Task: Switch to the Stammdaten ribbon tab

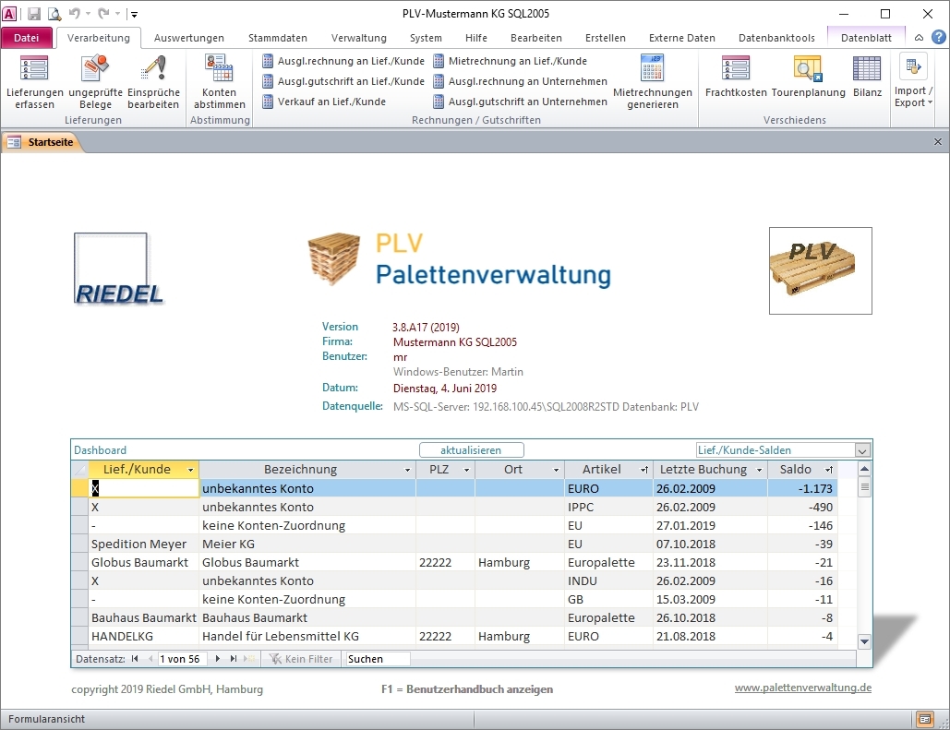Action: click(278, 38)
